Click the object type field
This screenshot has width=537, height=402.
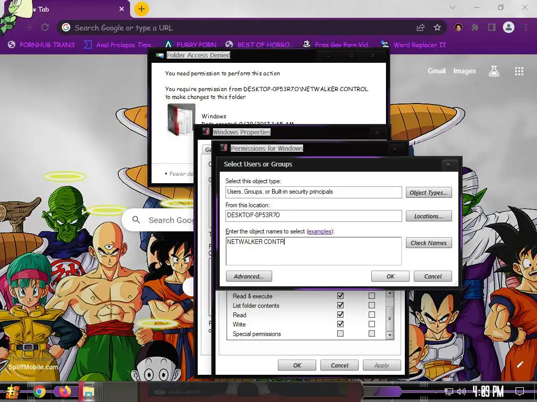click(x=314, y=192)
